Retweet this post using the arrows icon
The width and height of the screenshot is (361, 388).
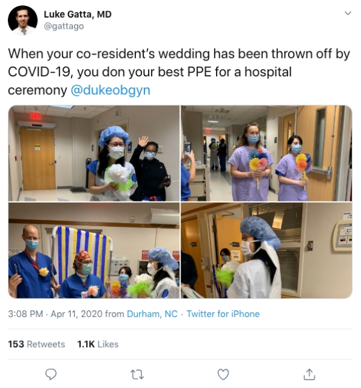[137, 374]
